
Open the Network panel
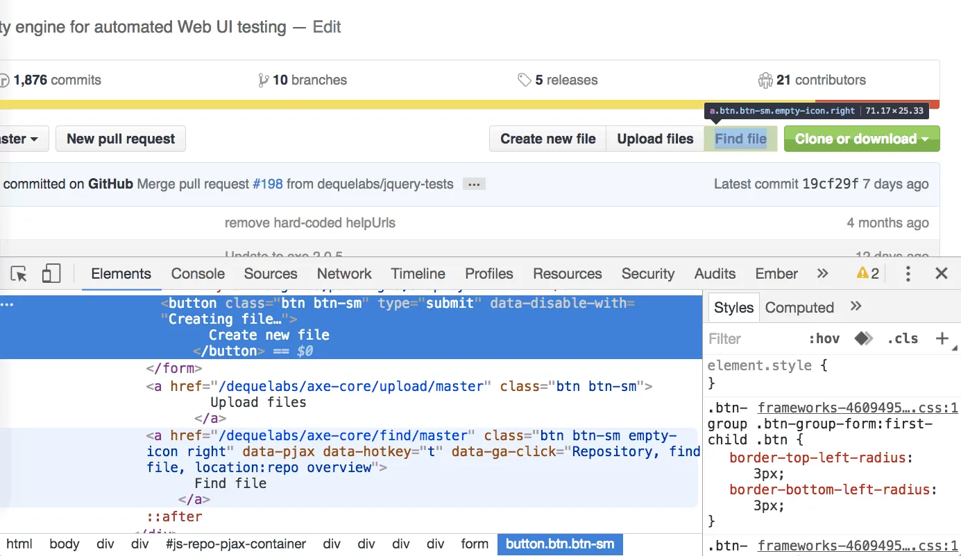point(343,273)
